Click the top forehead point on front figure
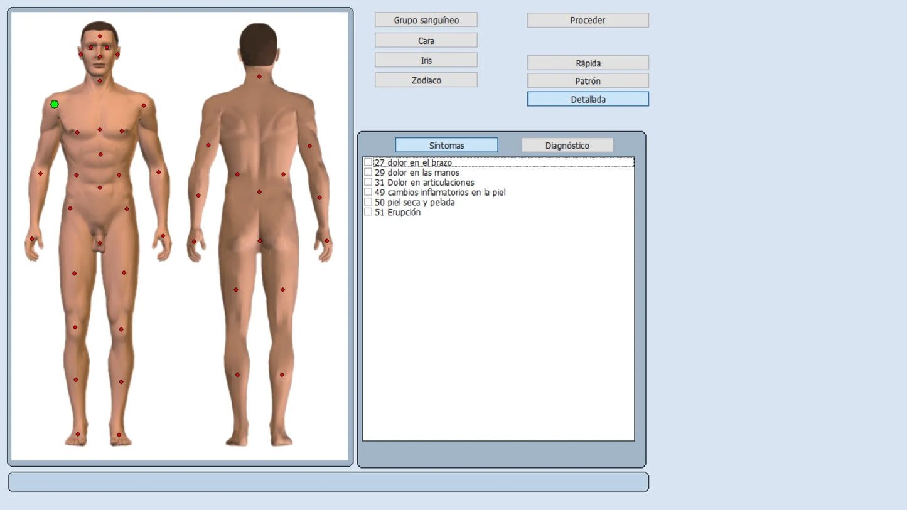 click(100, 36)
